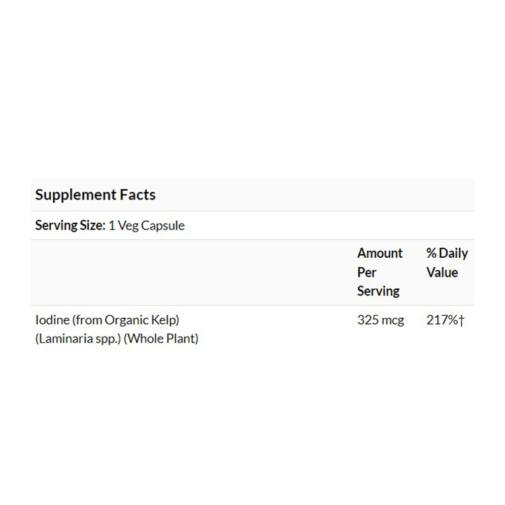Click the word "Organic" in ingredient row
505x505 pixels.
[129, 321]
